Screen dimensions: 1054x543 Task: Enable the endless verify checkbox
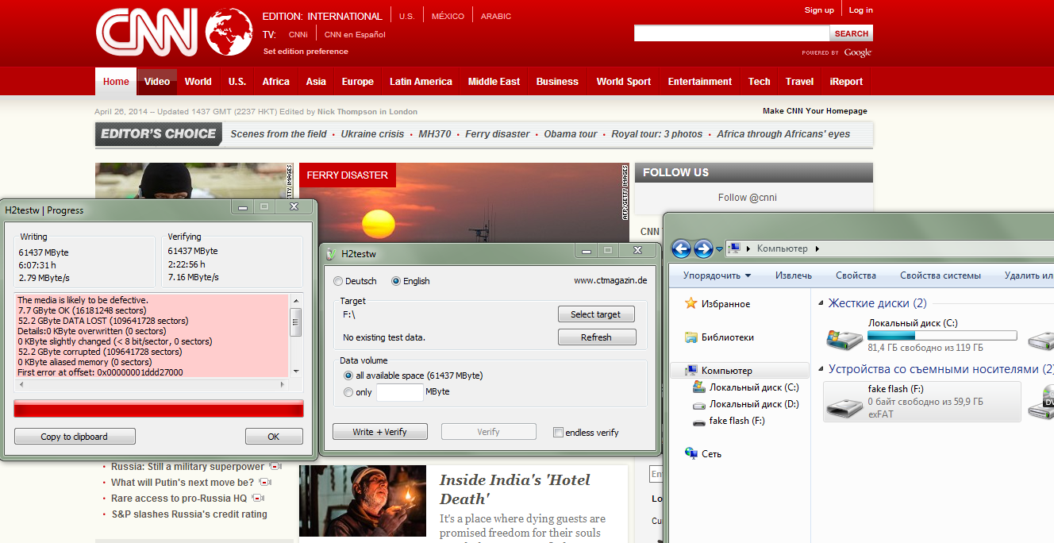click(559, 433)
